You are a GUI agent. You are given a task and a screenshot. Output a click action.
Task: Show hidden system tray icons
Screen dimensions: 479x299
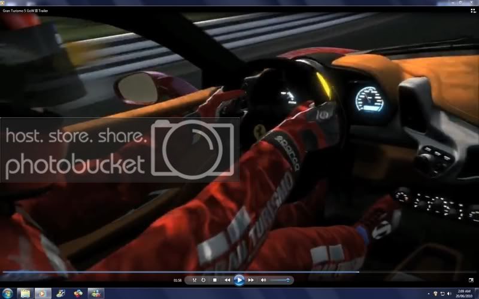[429, 294]
